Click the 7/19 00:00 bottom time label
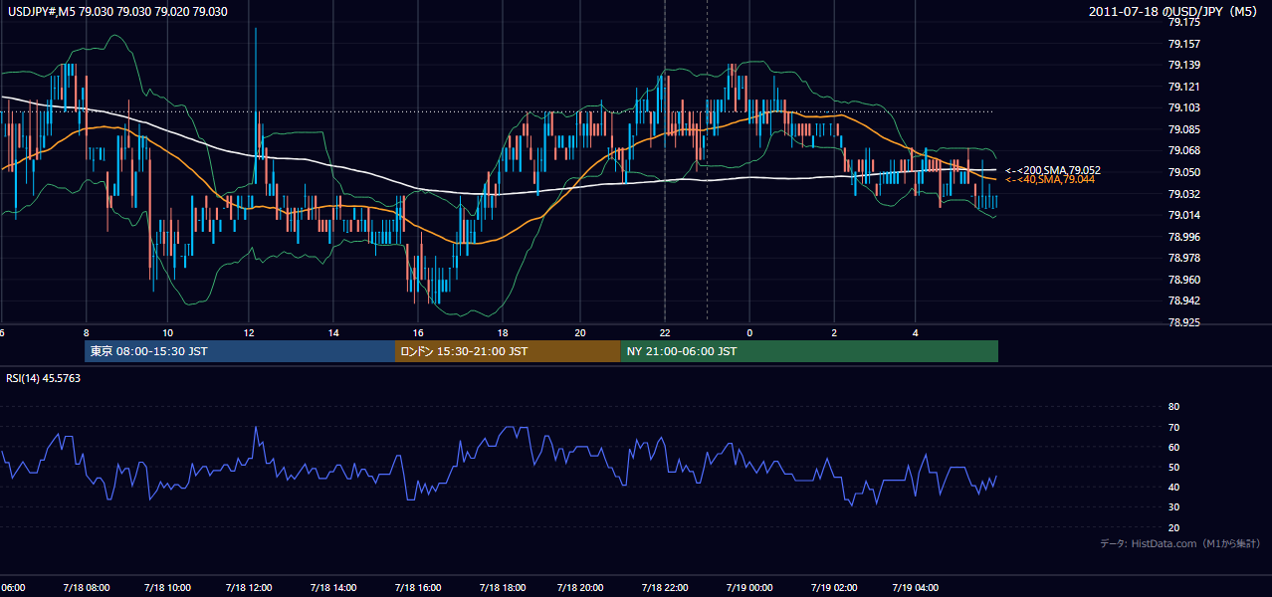The width and height of the screenshot is (1272, 597). click(x=749, y=587)
